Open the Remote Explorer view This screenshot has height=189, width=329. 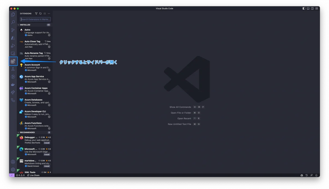(13, 53)
